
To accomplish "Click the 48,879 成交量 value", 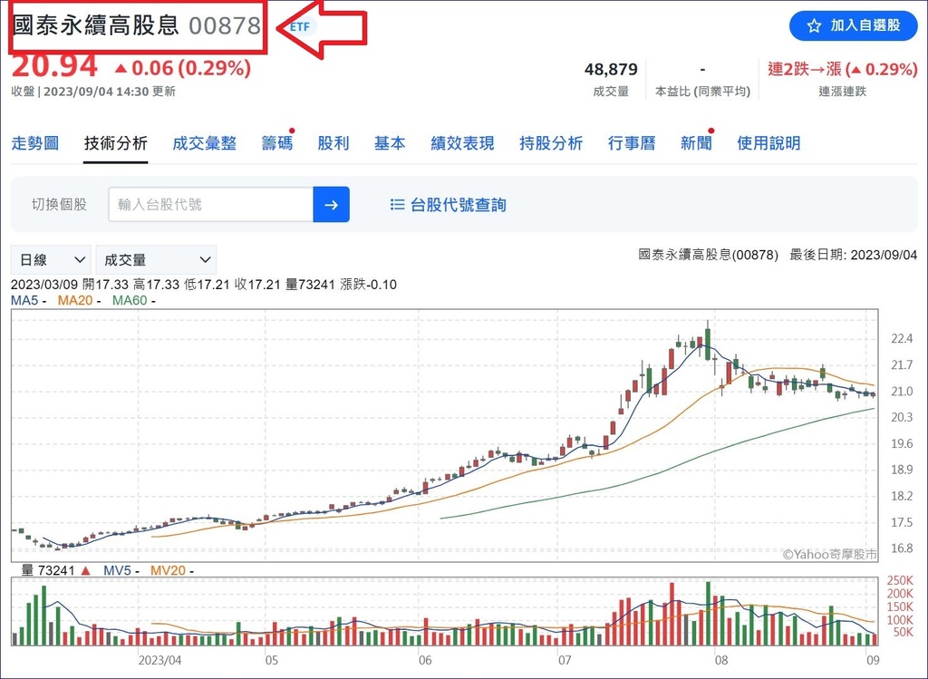I will point(611,70).
